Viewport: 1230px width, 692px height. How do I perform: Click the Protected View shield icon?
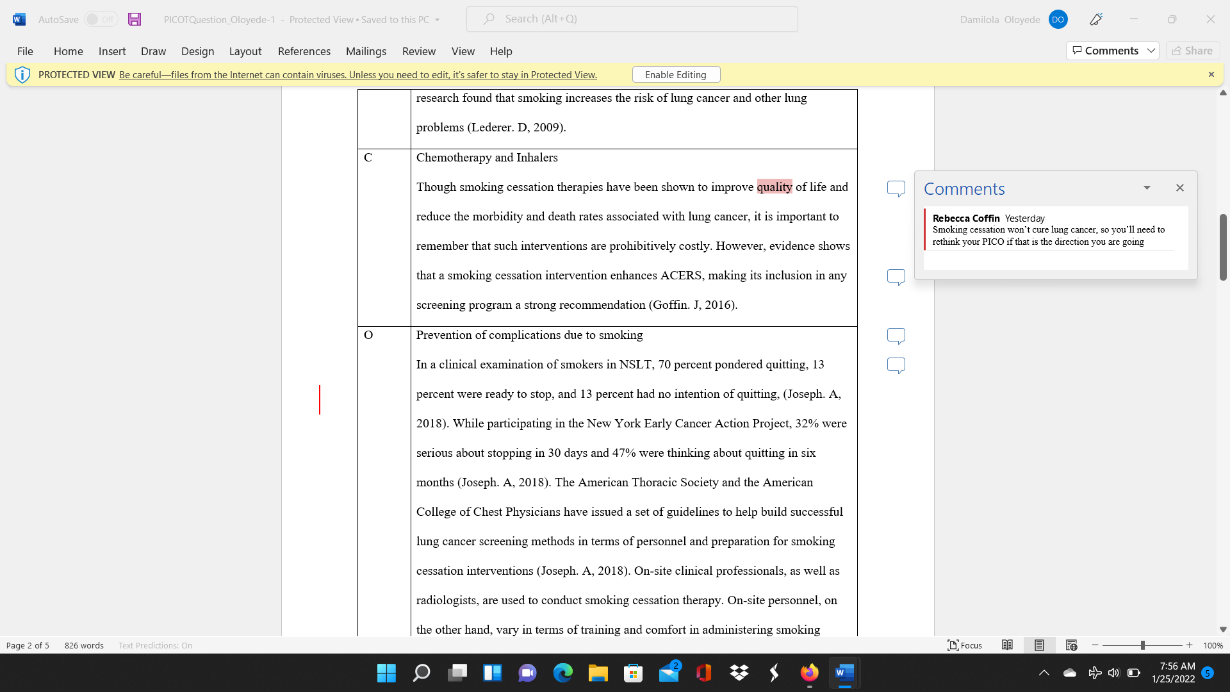22,75
